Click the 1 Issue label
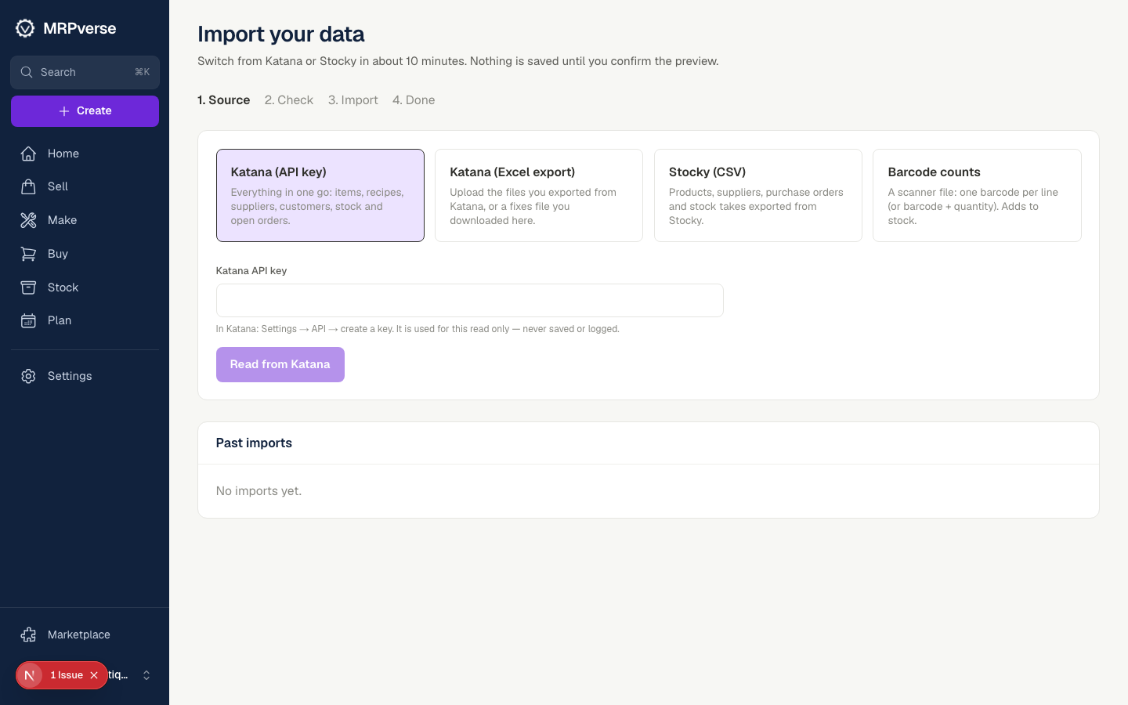This screenshot has width=1128, height=705. coord(67,675)
